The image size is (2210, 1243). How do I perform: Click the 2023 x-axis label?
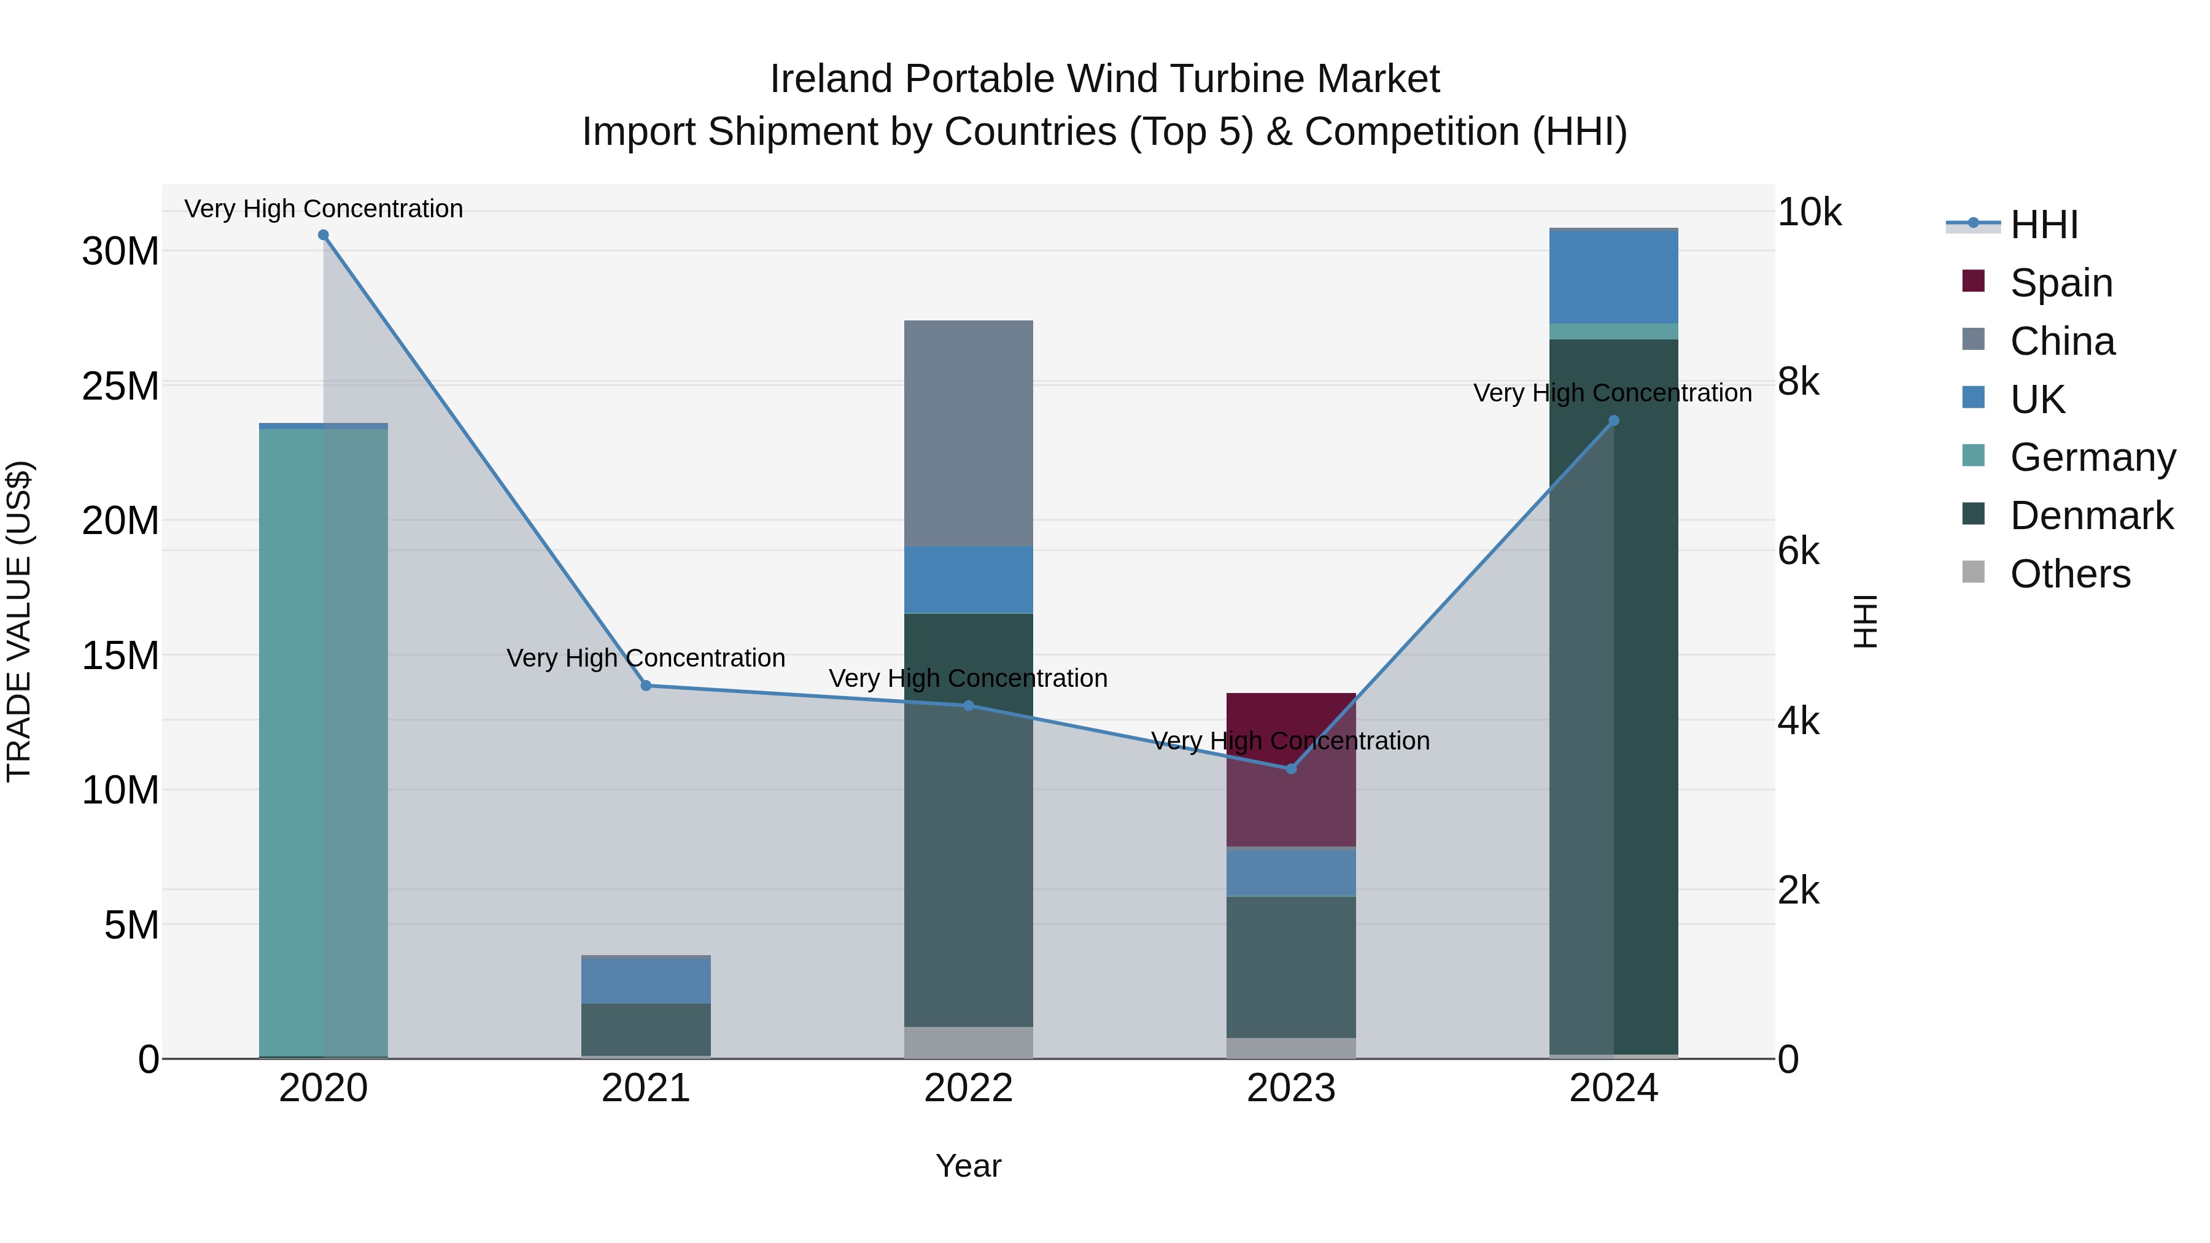pos(1291,1088)
